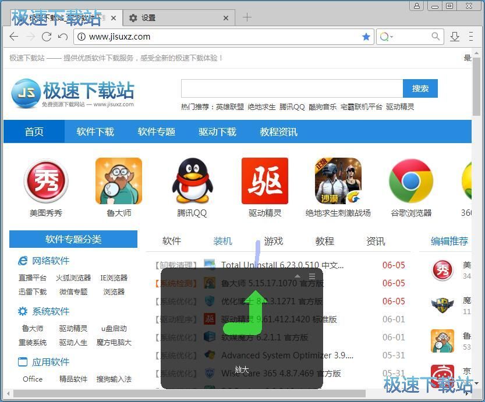
Task: Select the 首页 navigation item
Action: coord(34,131)
